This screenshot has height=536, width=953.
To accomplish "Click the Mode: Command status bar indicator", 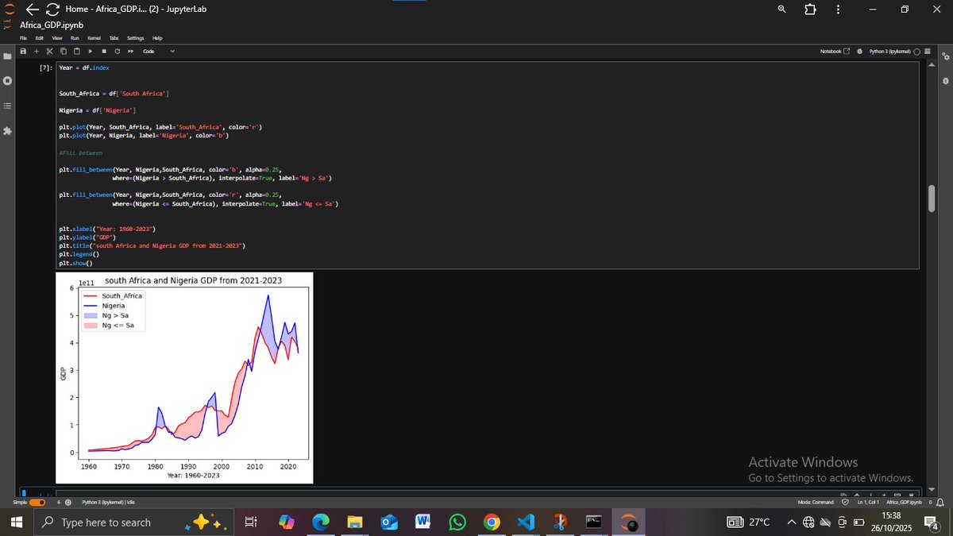I will [x=816, y=502].
